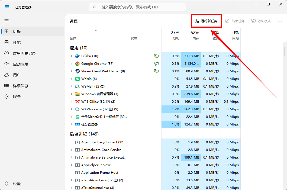This screenshot has width=287, height=190.
Task: Expand the WeMail (32 位) process group
Action: click(x=71, y=86)
